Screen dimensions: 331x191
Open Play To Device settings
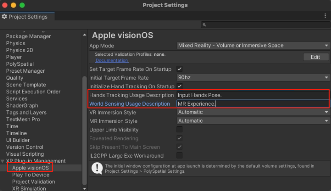(31, 175)
